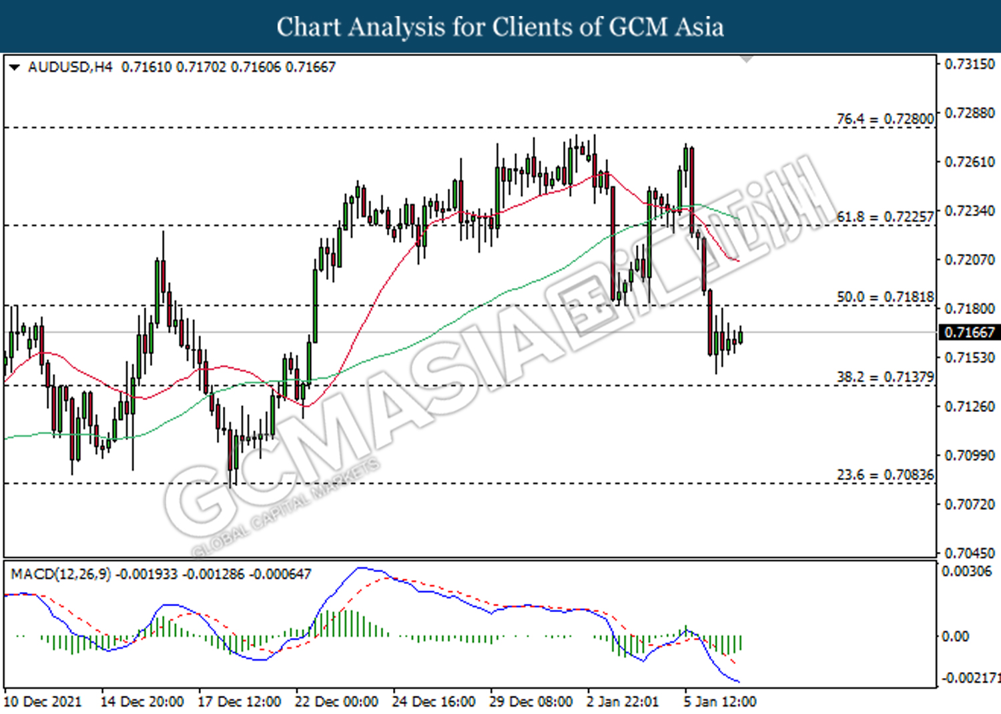This screenshot has height=714, width=1001.
Task: Click the Chart Analysis for Clients of GCM Asia title
Action: (500, 27)
